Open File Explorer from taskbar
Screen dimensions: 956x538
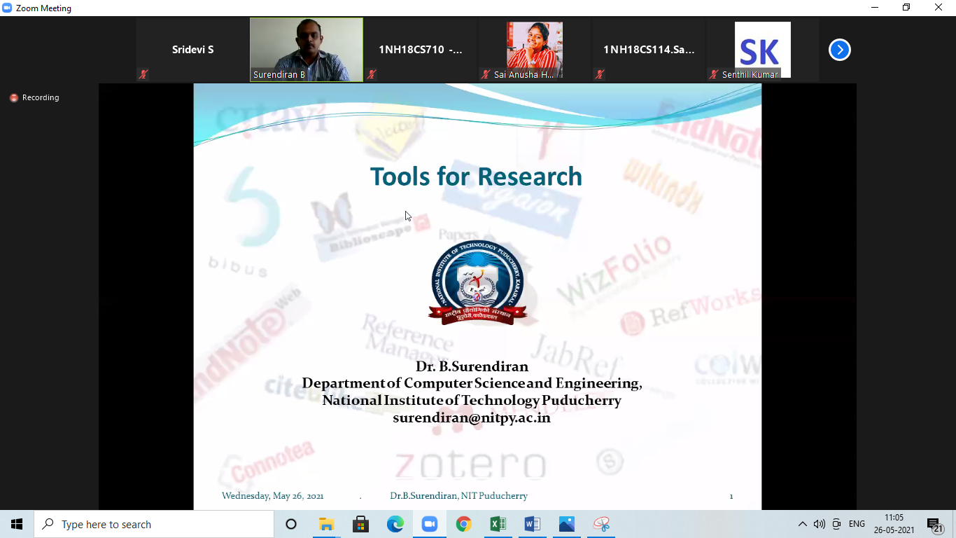click(326, 524)
